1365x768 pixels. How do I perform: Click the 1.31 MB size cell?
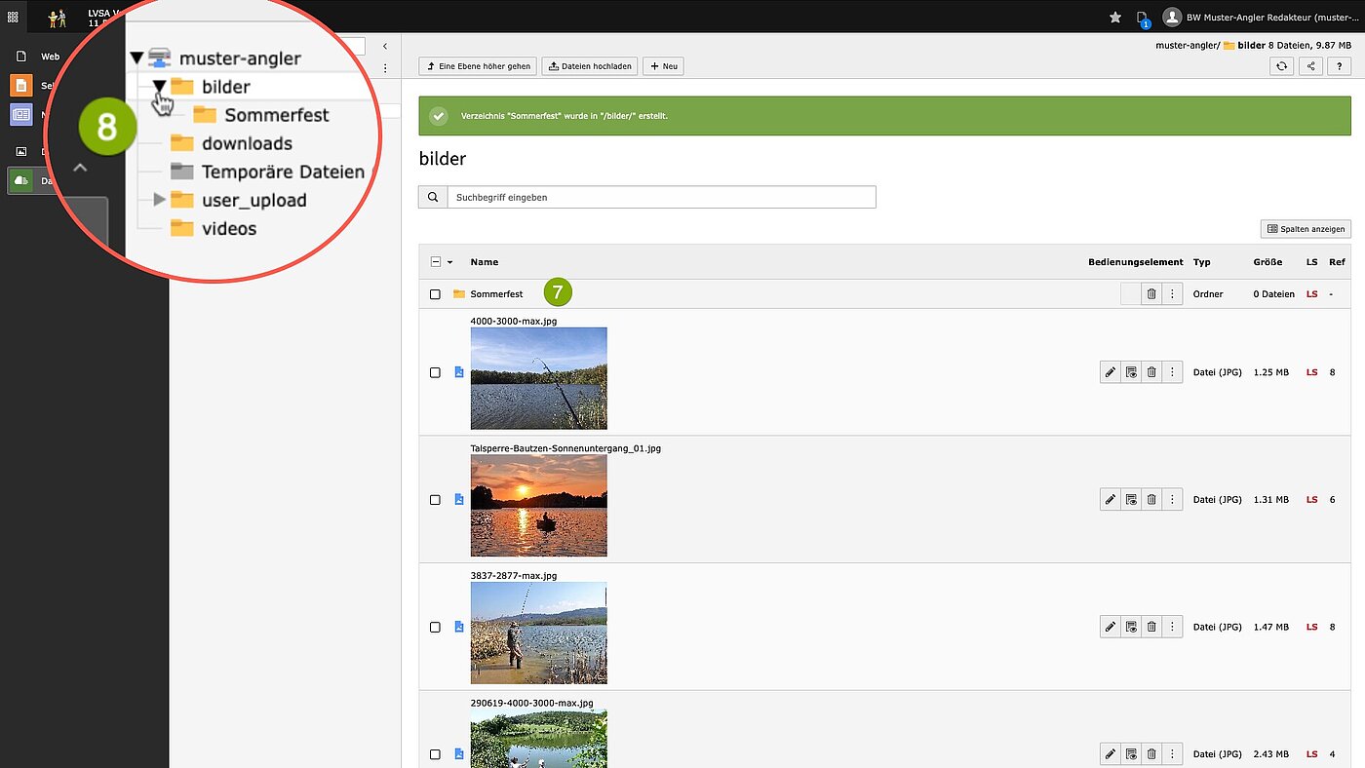click(1271, 500)
